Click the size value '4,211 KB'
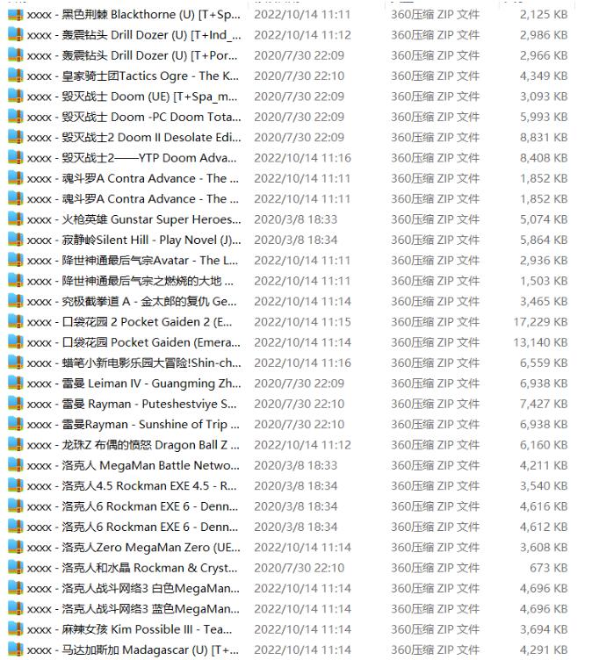This screenshot has width=592, height=660. click(x=544, y=465)
